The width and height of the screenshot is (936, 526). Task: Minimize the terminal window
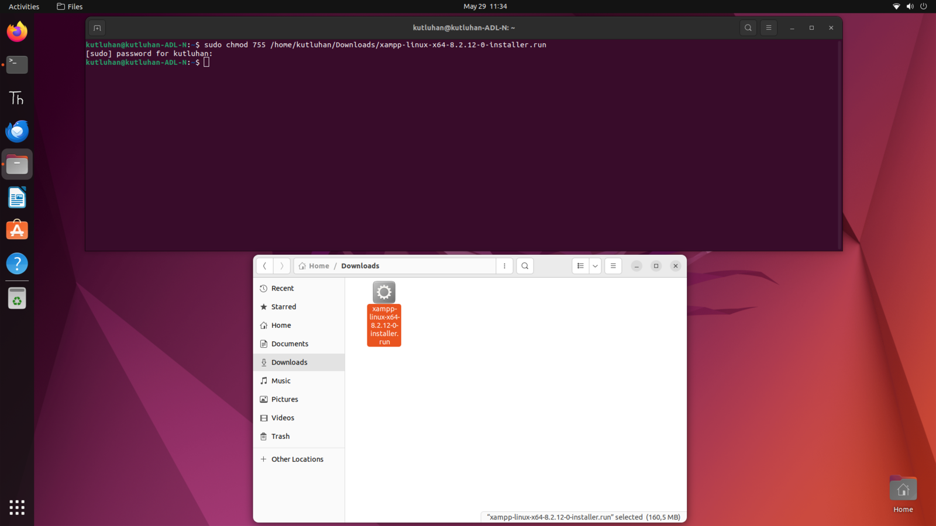792,27
